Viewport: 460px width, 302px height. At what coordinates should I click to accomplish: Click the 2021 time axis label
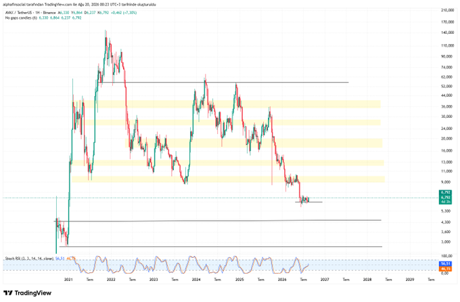pyautogui.click(x=68, y=280)
